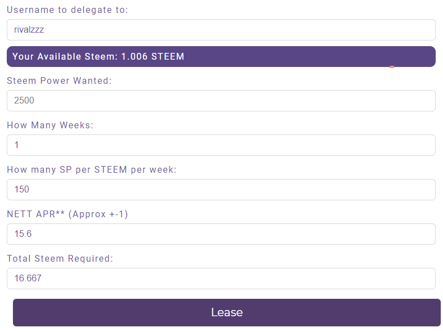Click the small orange marker below the banner
Image resolution: width=443 pixels, height=332 pixels.
[x=392, y=67]
